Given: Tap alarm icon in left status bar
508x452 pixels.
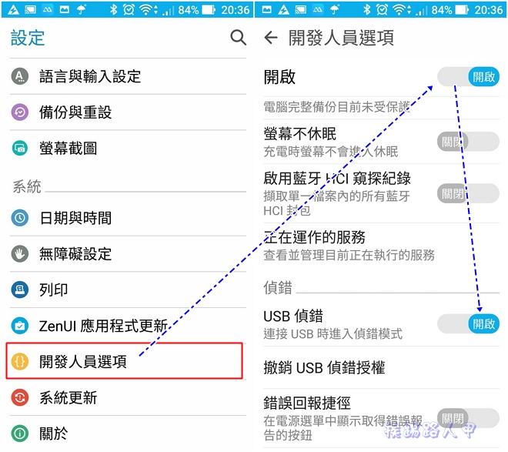Looking at the screenshot, I should (x=129, y=10).
